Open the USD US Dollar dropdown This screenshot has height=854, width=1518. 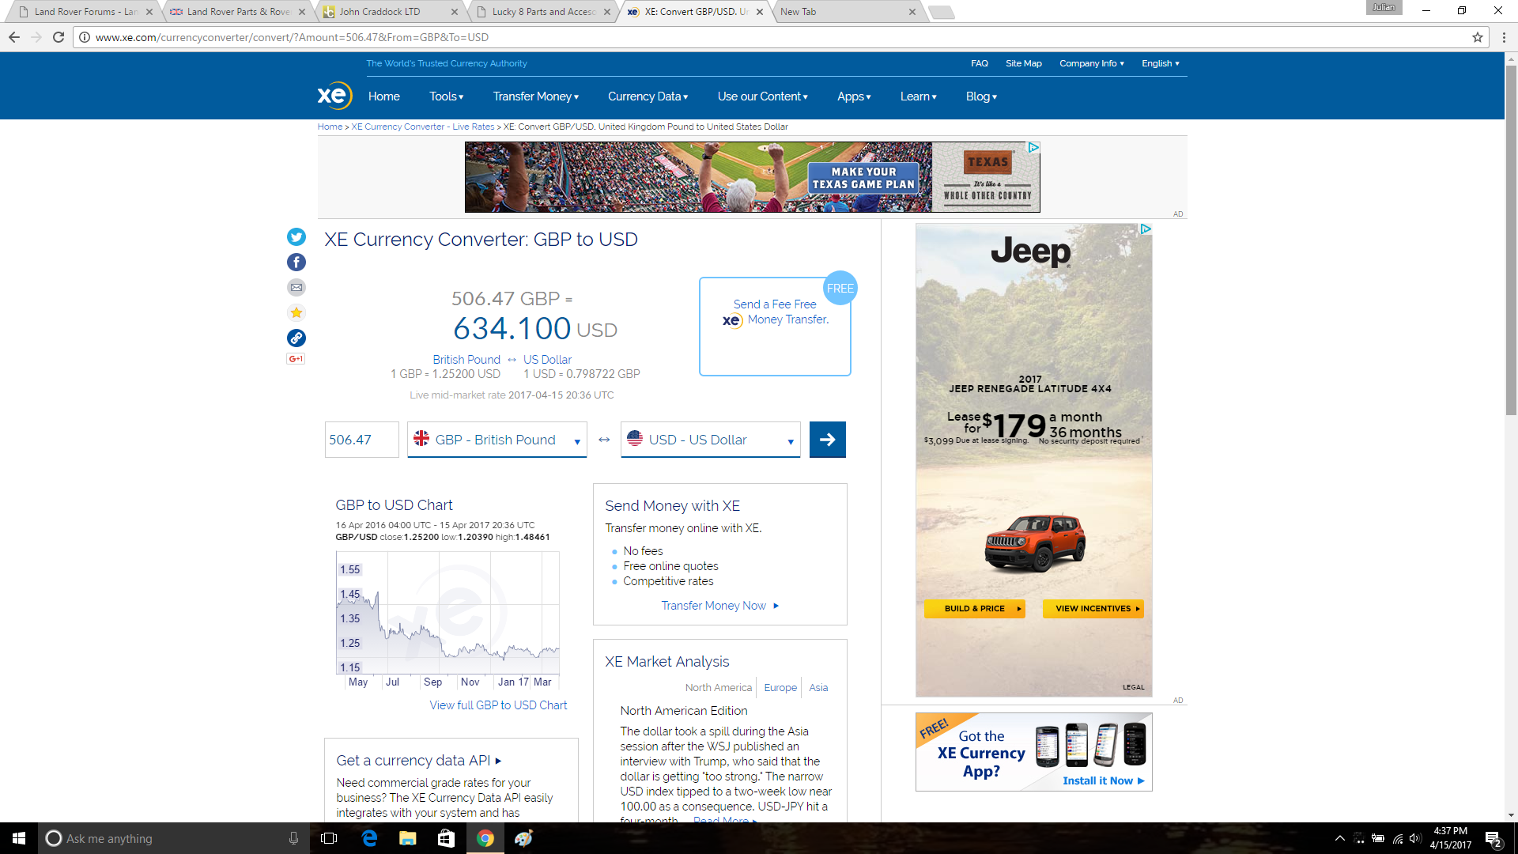tap(710, 440)
